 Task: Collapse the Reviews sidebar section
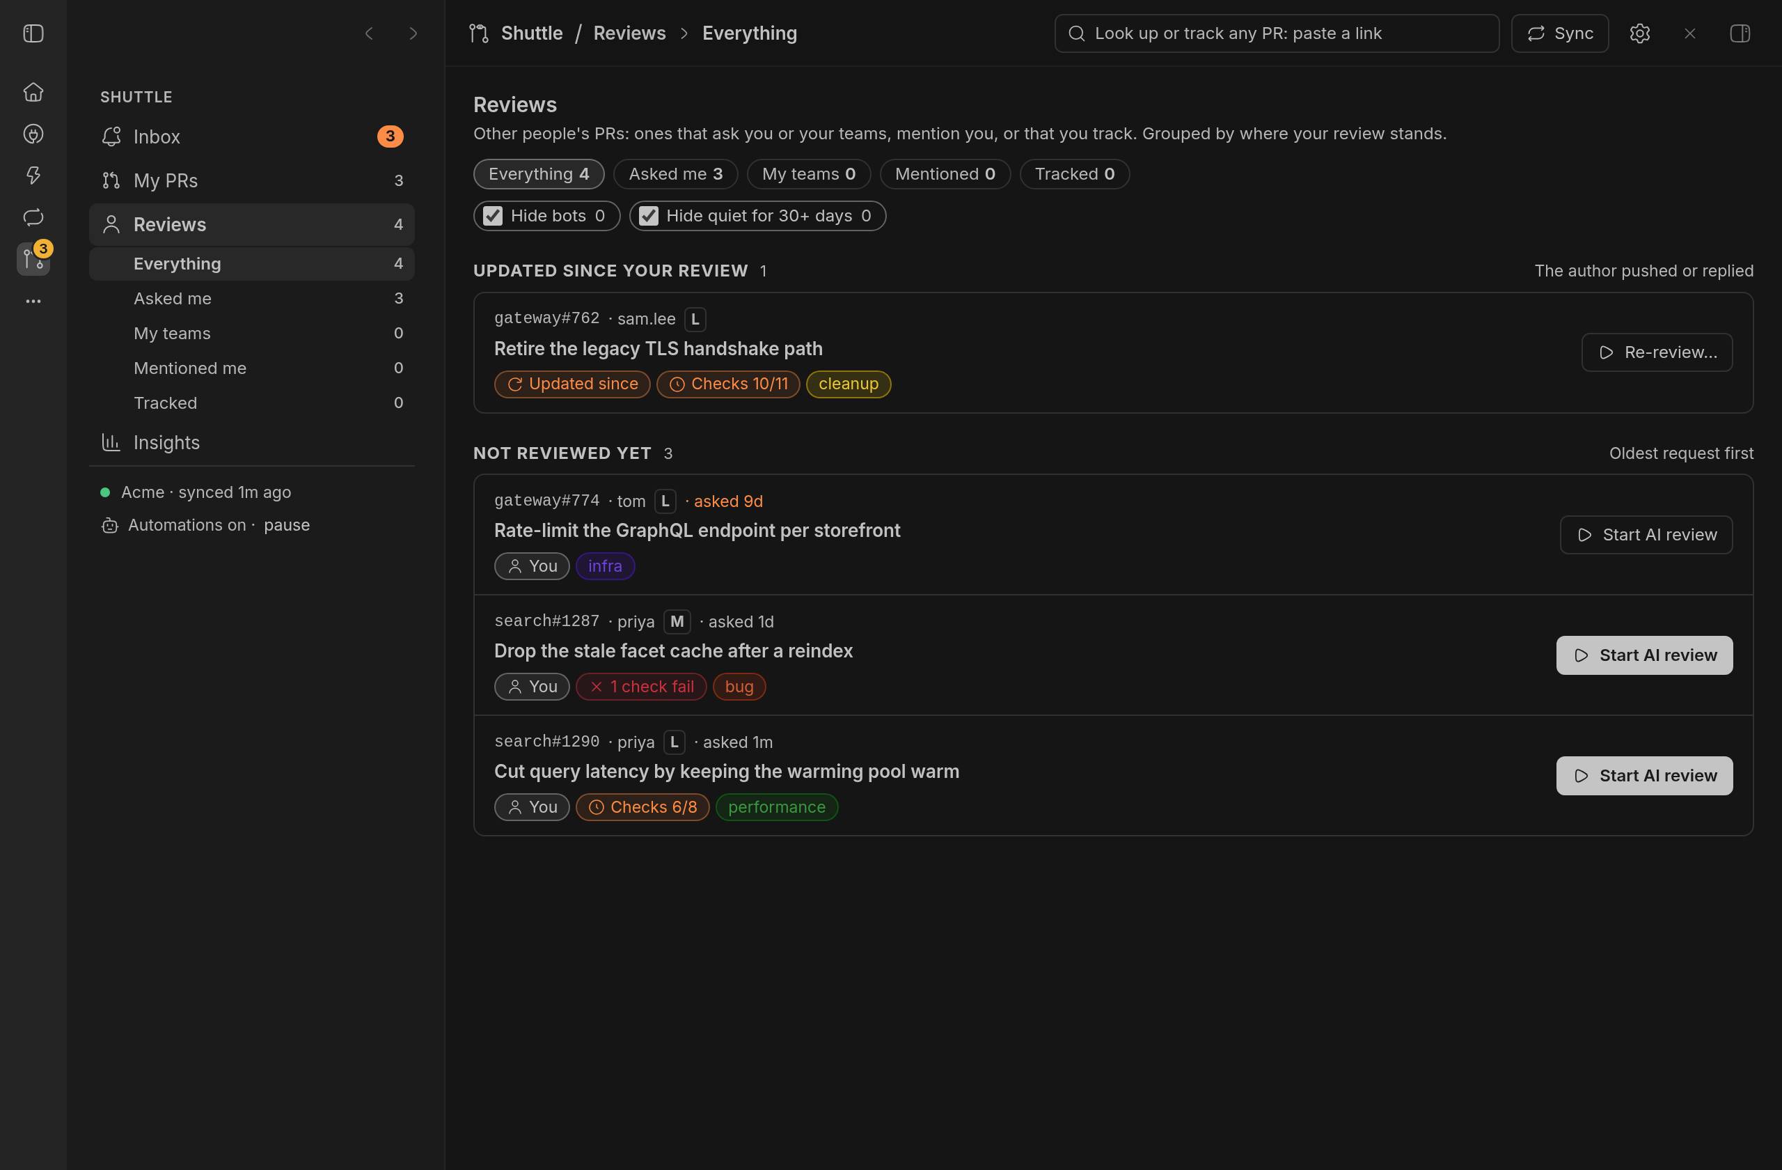[251, 224]
